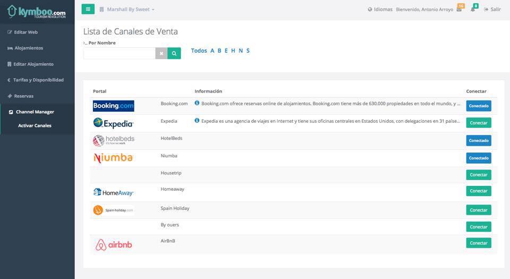
Task: Click Conectar button for Housetrip
Action: coord(479,175)
